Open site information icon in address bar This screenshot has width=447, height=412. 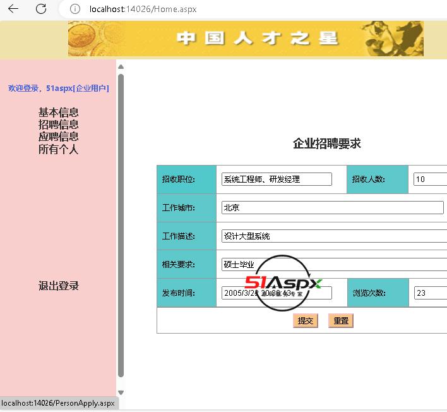pyautogui.click(x=74, y=9)
